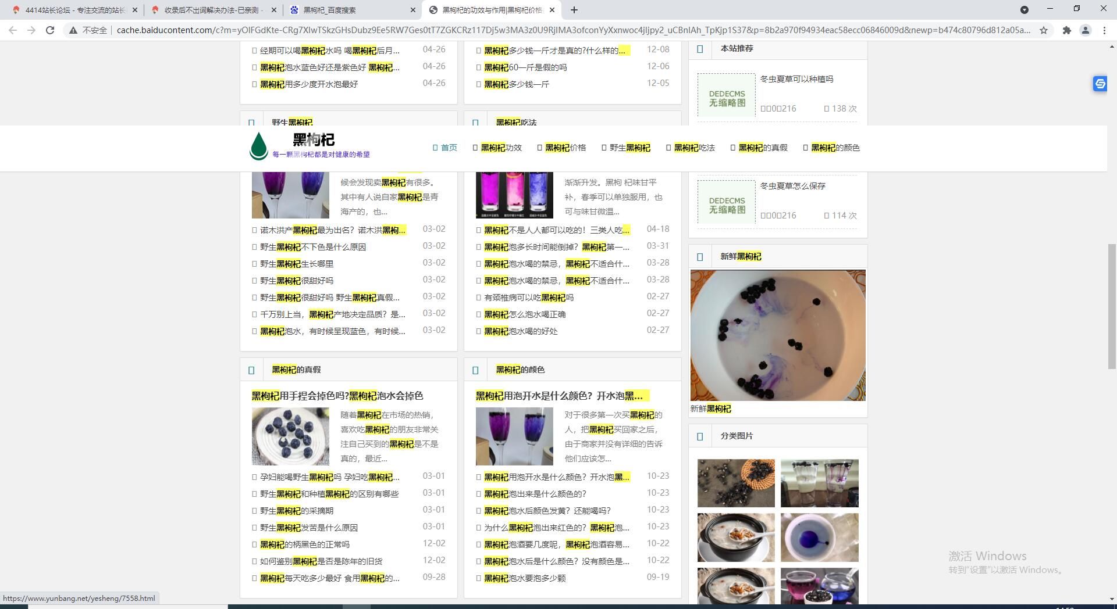Open the media download chevron near window controls
Image resolution: width=1117 pixels, height=609 pixels.
[1025, 9]
